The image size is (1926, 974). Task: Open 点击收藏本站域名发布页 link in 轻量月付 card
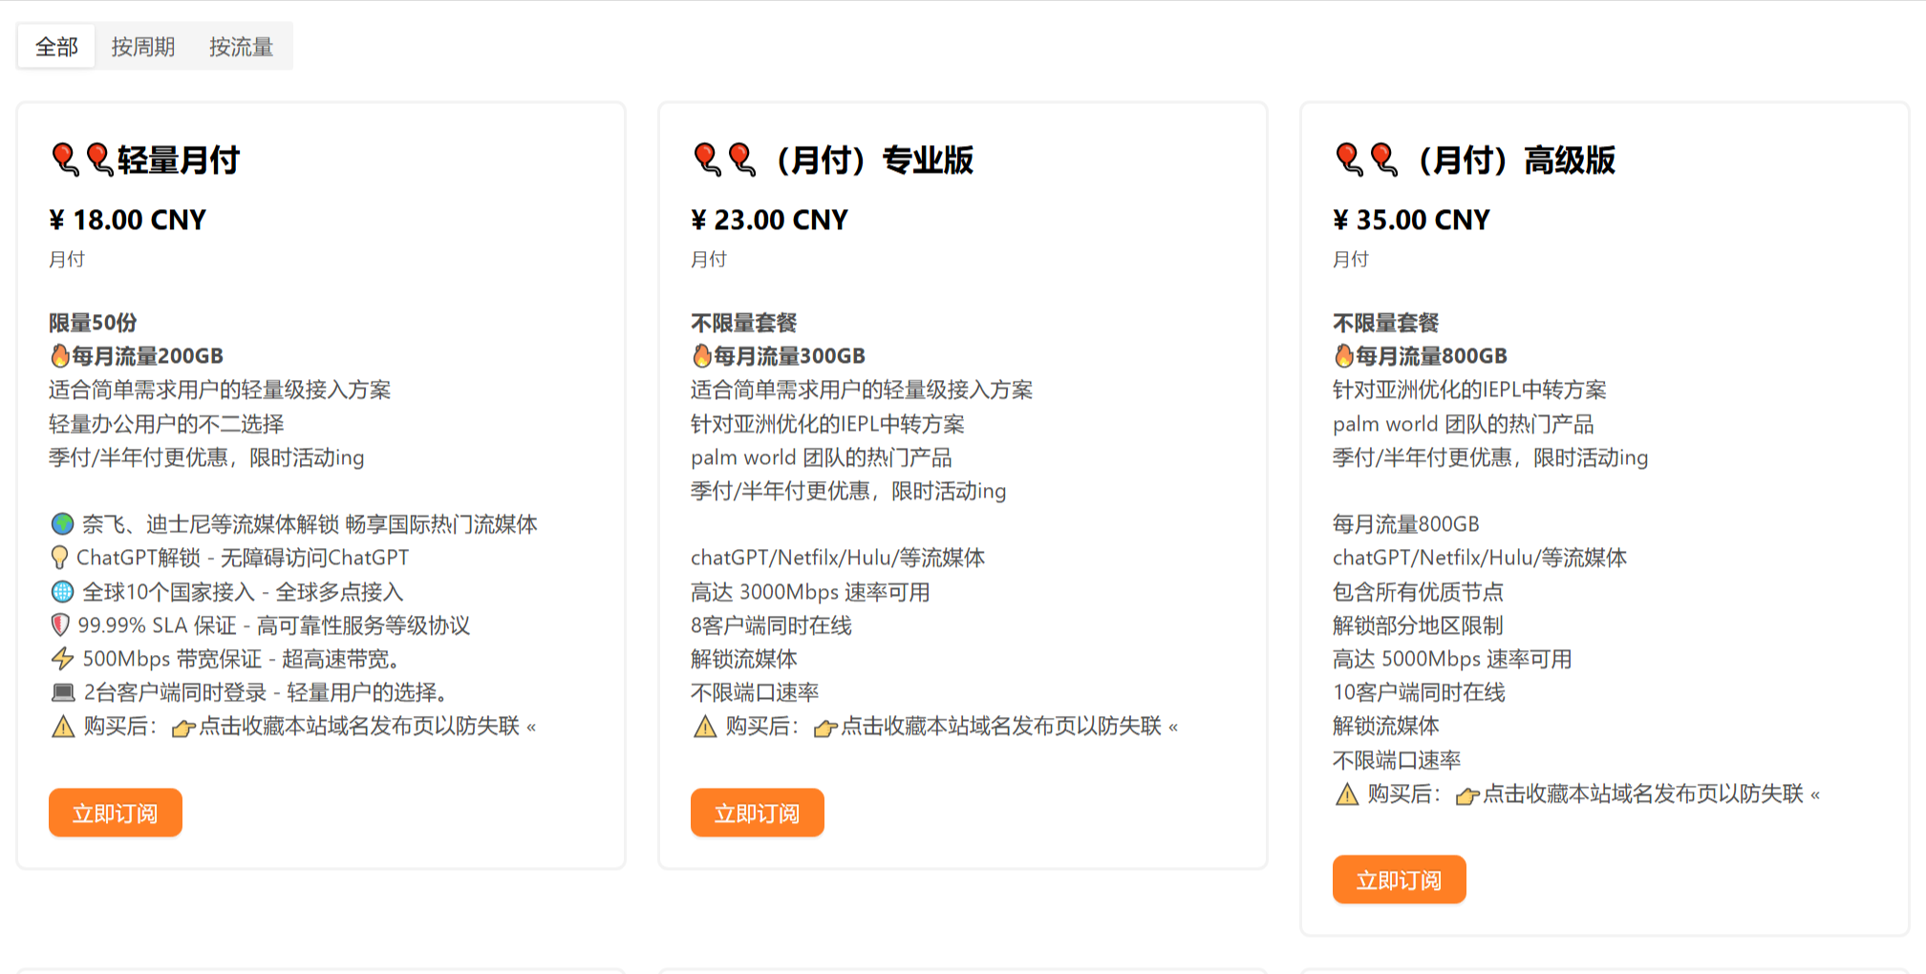359,727
